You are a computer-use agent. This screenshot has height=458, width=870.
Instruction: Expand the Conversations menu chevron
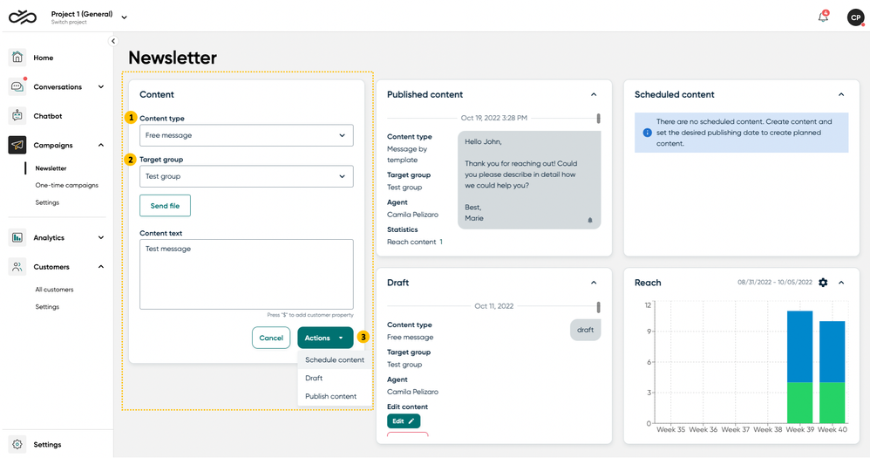tap(101, 86)
